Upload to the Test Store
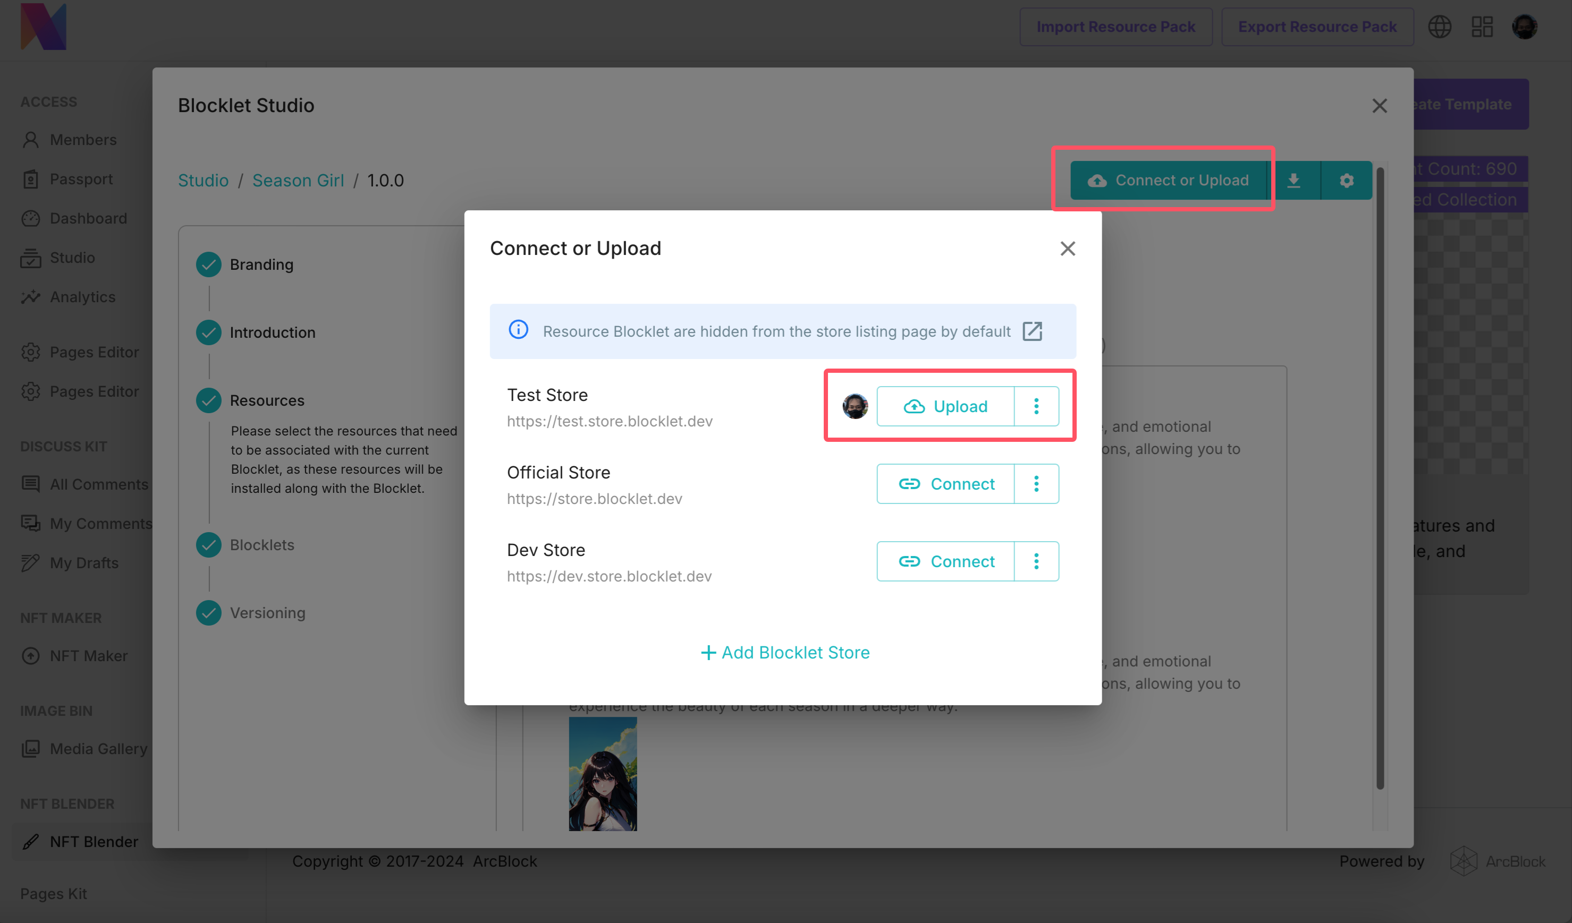Screen dimensions: 1572x923 tap(945, 406)
